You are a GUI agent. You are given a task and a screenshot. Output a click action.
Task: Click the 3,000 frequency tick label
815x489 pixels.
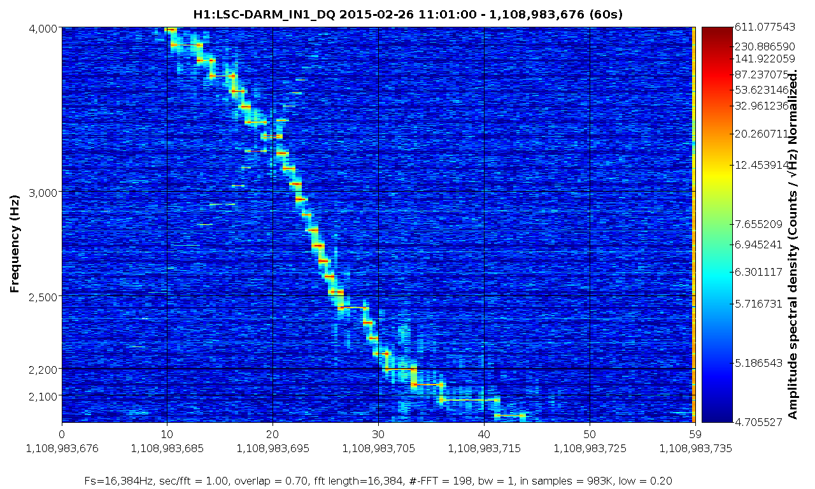point(43,192)
